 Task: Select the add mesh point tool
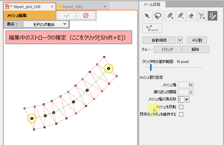202,16
